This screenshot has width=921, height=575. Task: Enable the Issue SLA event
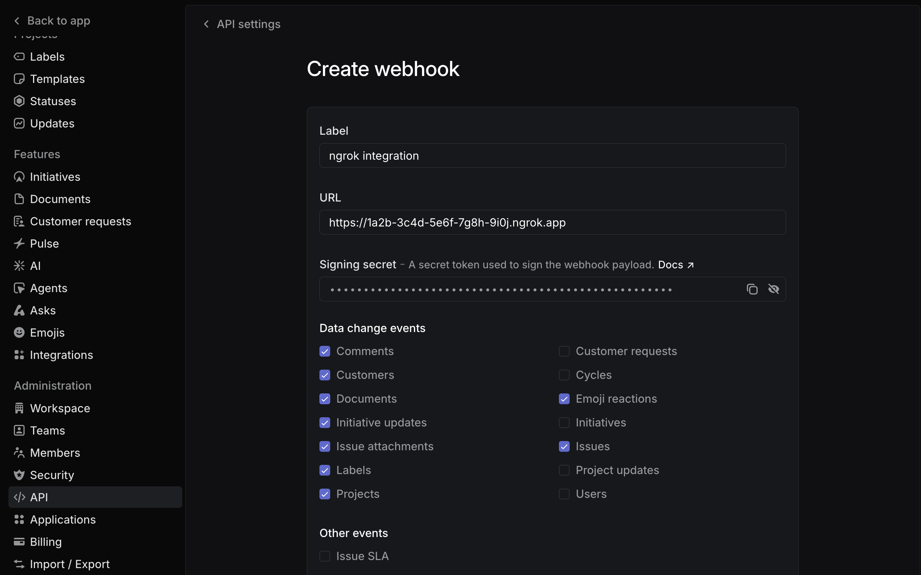[x=325, y=556]
